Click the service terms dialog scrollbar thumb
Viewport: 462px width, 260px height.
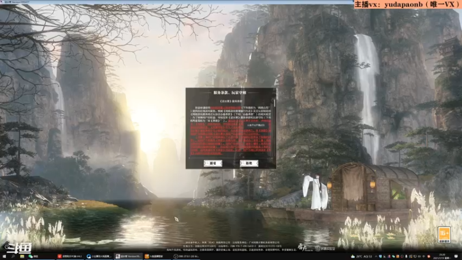coord(275,103)
